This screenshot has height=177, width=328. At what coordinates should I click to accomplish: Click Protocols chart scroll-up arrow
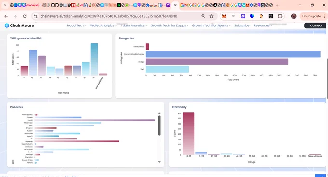(x=159, y=113)
